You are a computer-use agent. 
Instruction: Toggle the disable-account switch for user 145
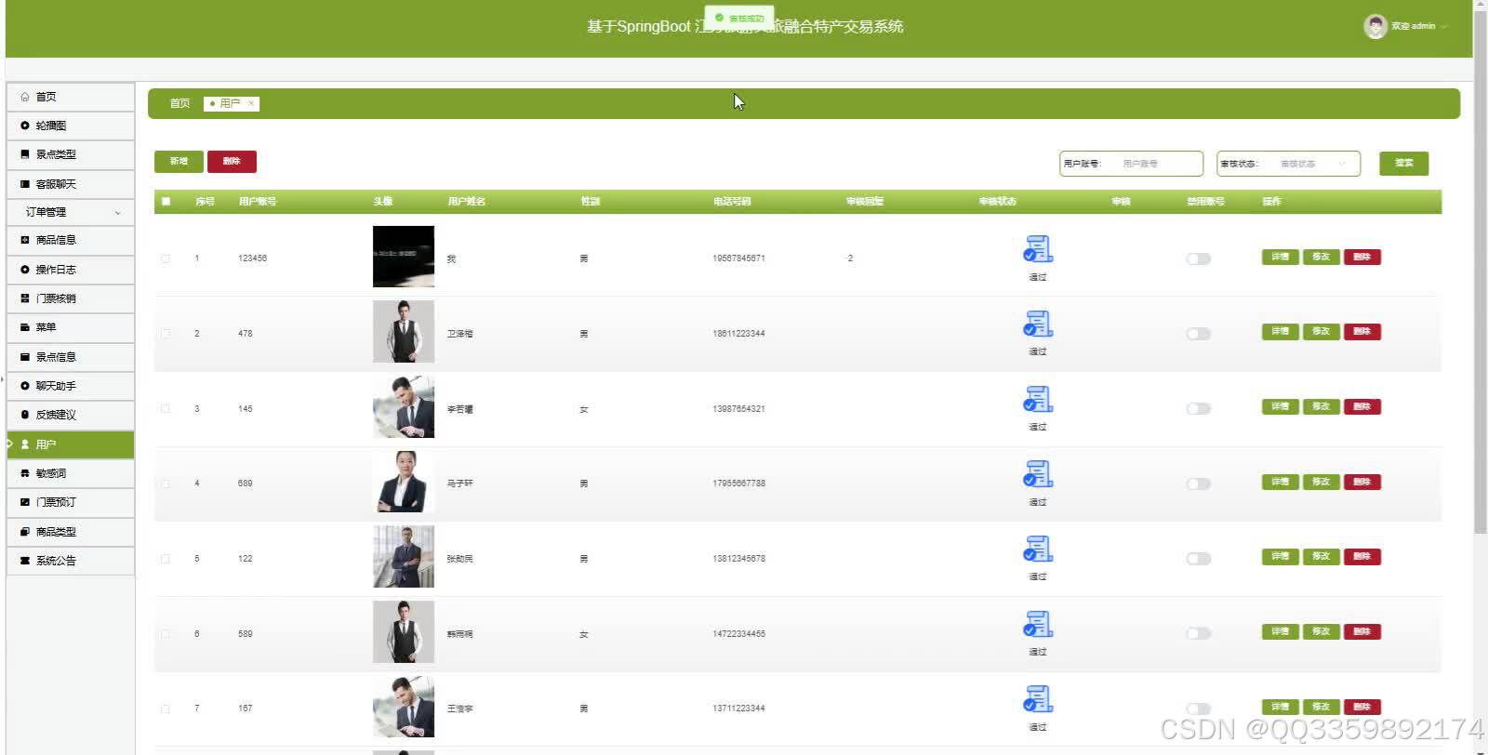(1198, 408)
